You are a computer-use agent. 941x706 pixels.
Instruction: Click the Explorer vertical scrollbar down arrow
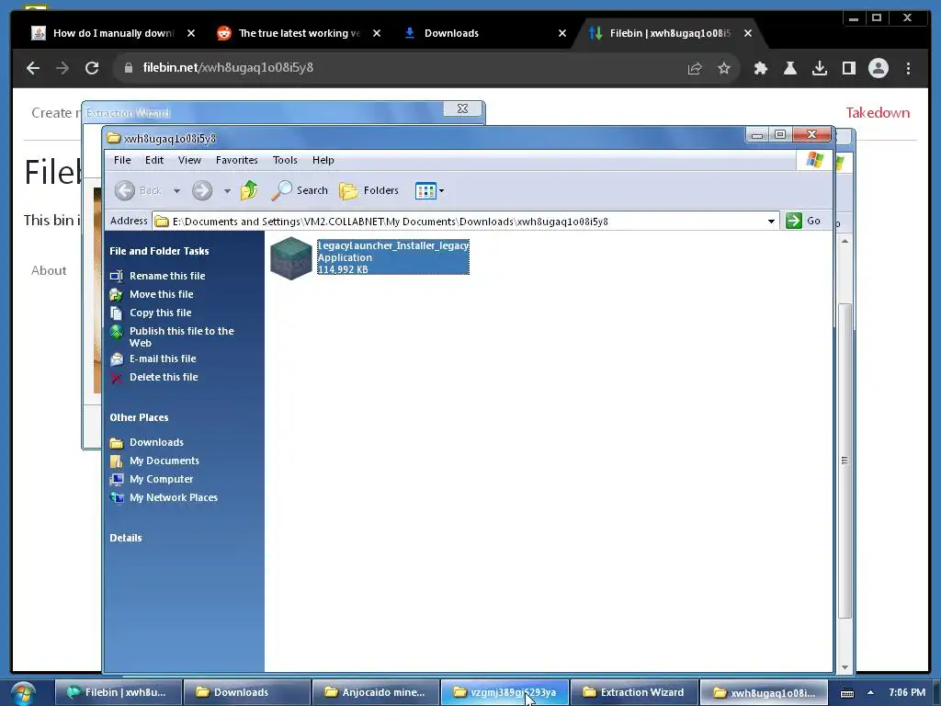click(x=845, y=667)
